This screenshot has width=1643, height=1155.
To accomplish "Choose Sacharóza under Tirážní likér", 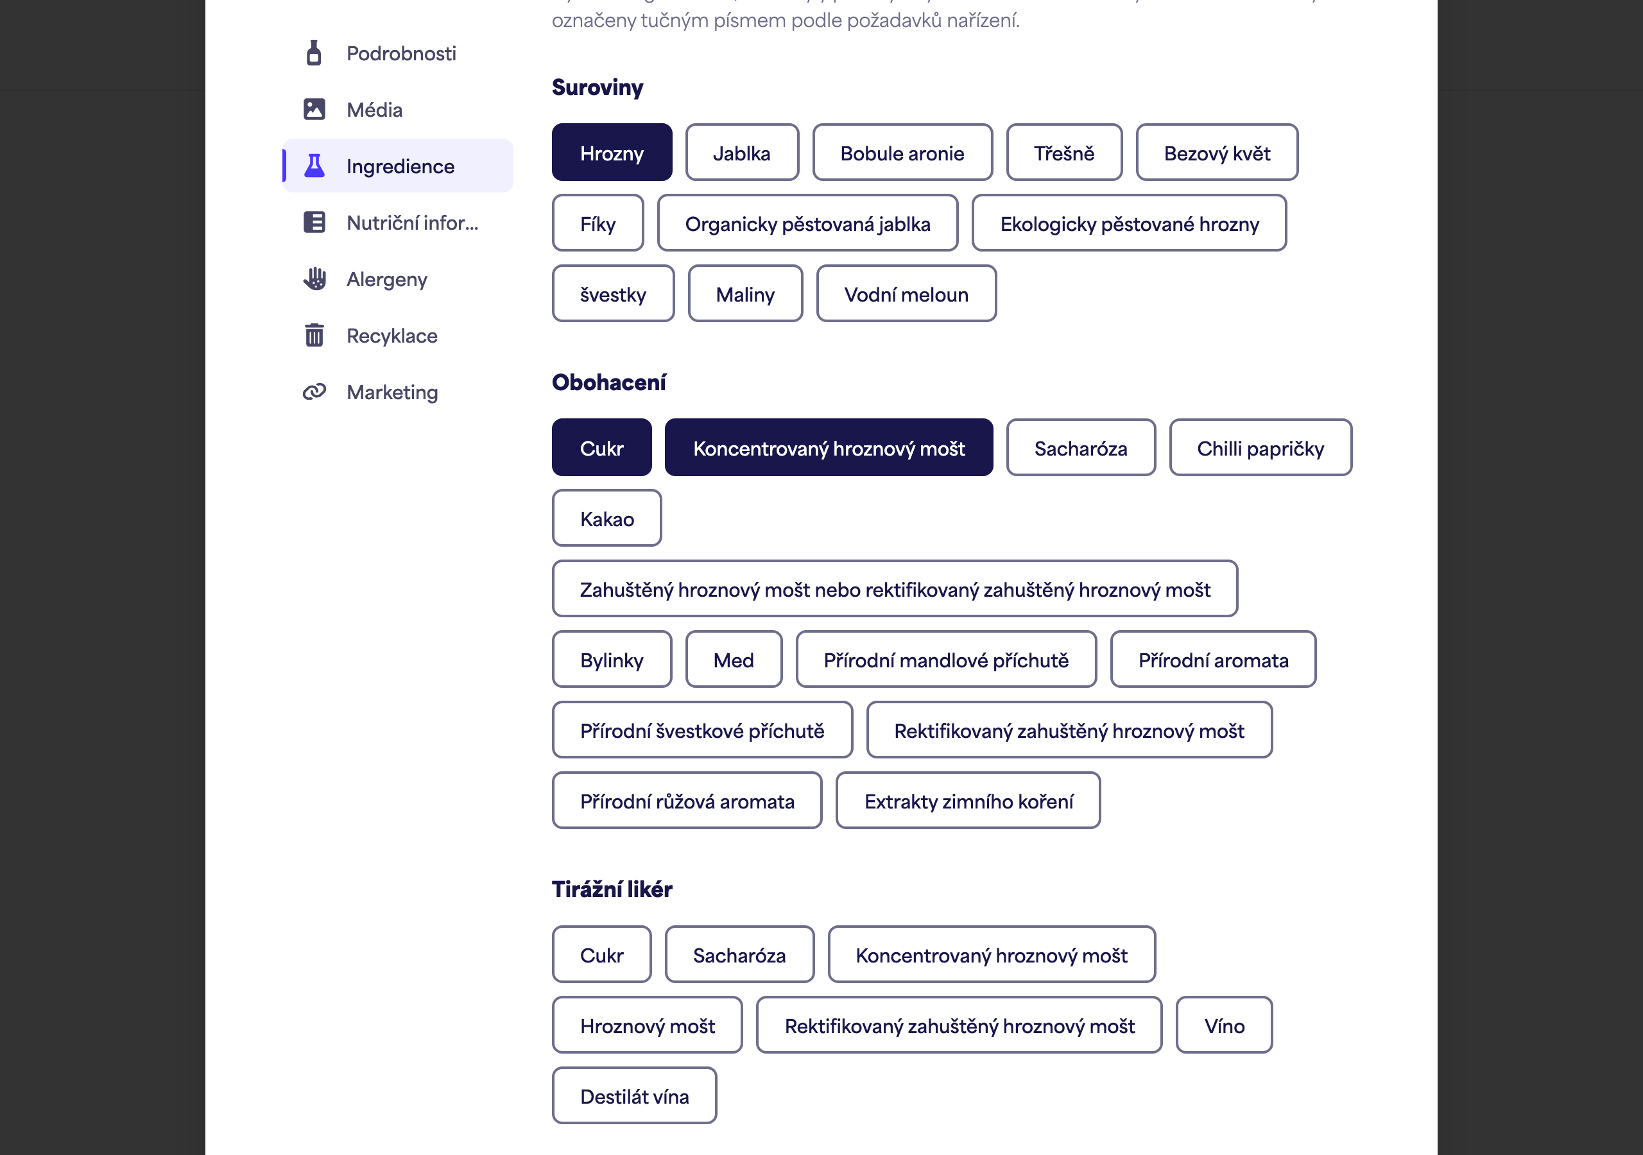I will pos(739,955).
